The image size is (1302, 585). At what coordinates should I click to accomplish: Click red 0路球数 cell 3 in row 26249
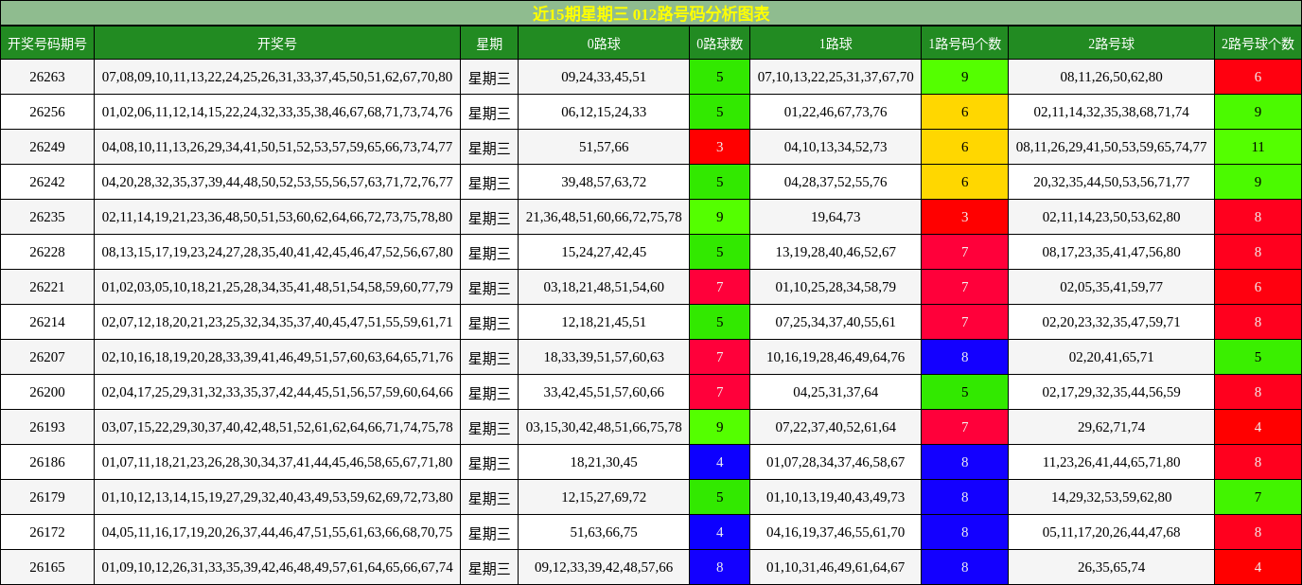pos(719,147)
